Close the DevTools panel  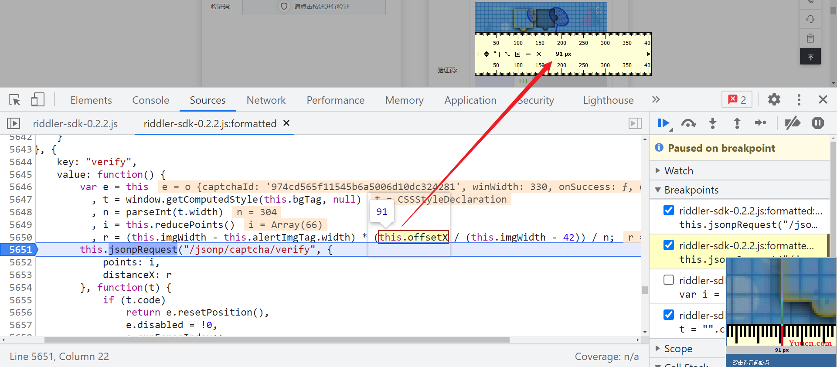[x=823, y=100]
